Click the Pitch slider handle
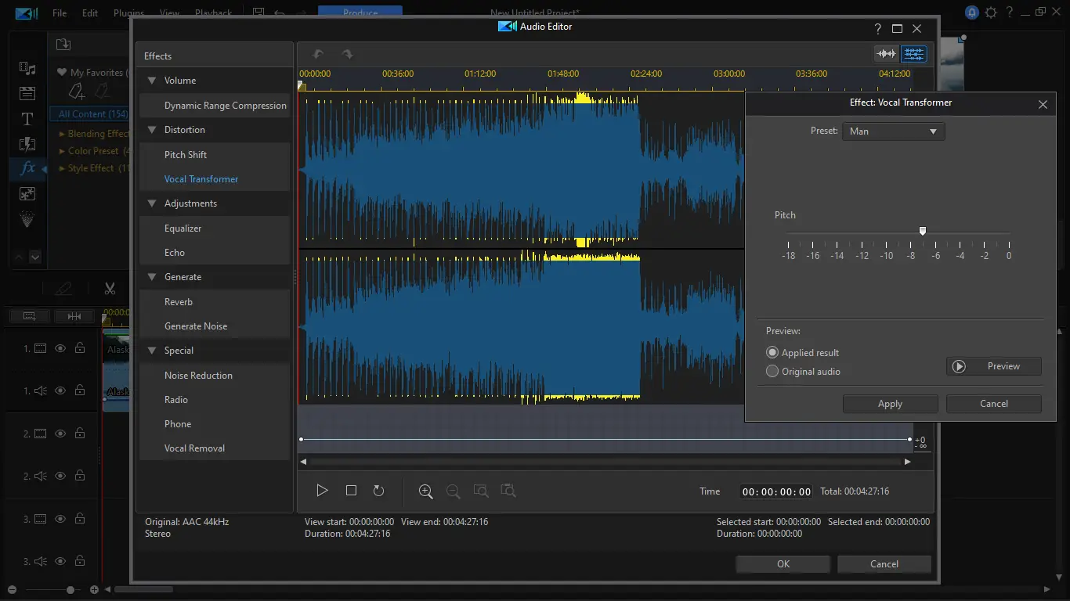 click(x=923, y=231)
